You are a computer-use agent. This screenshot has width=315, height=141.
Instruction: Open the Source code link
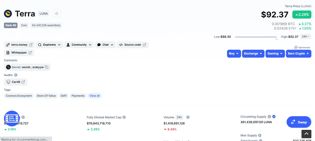[132, 45]
